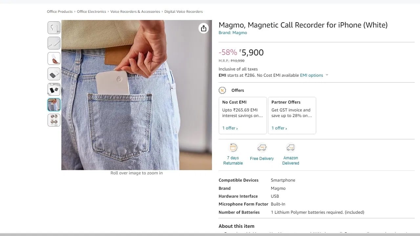
Task: Select the last thumbnail with four circles
Action: tap(54, 120)
